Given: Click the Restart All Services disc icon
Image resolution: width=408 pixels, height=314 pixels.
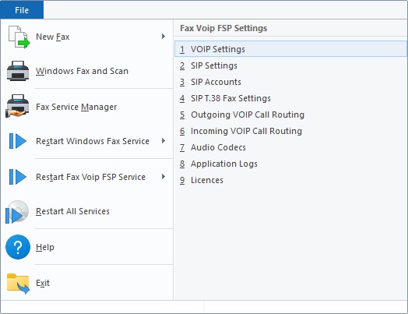Looking at the screenshot, I should (17, 212).
